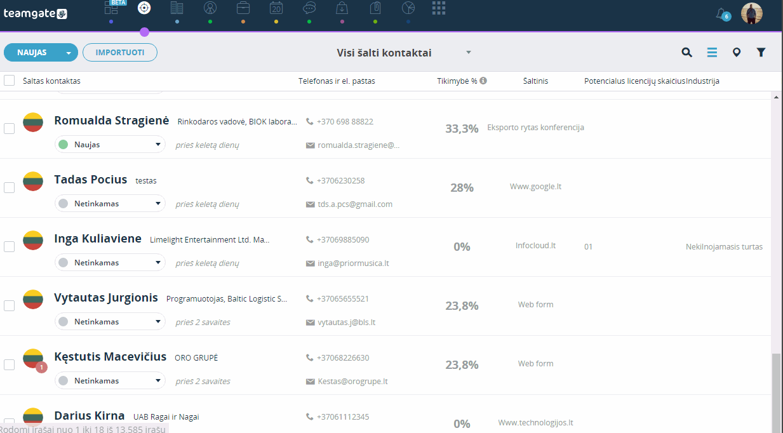Tick checkbox for Tadas Pocius
The height and width of the screenshot is (433, 783).
click(10, 187)
